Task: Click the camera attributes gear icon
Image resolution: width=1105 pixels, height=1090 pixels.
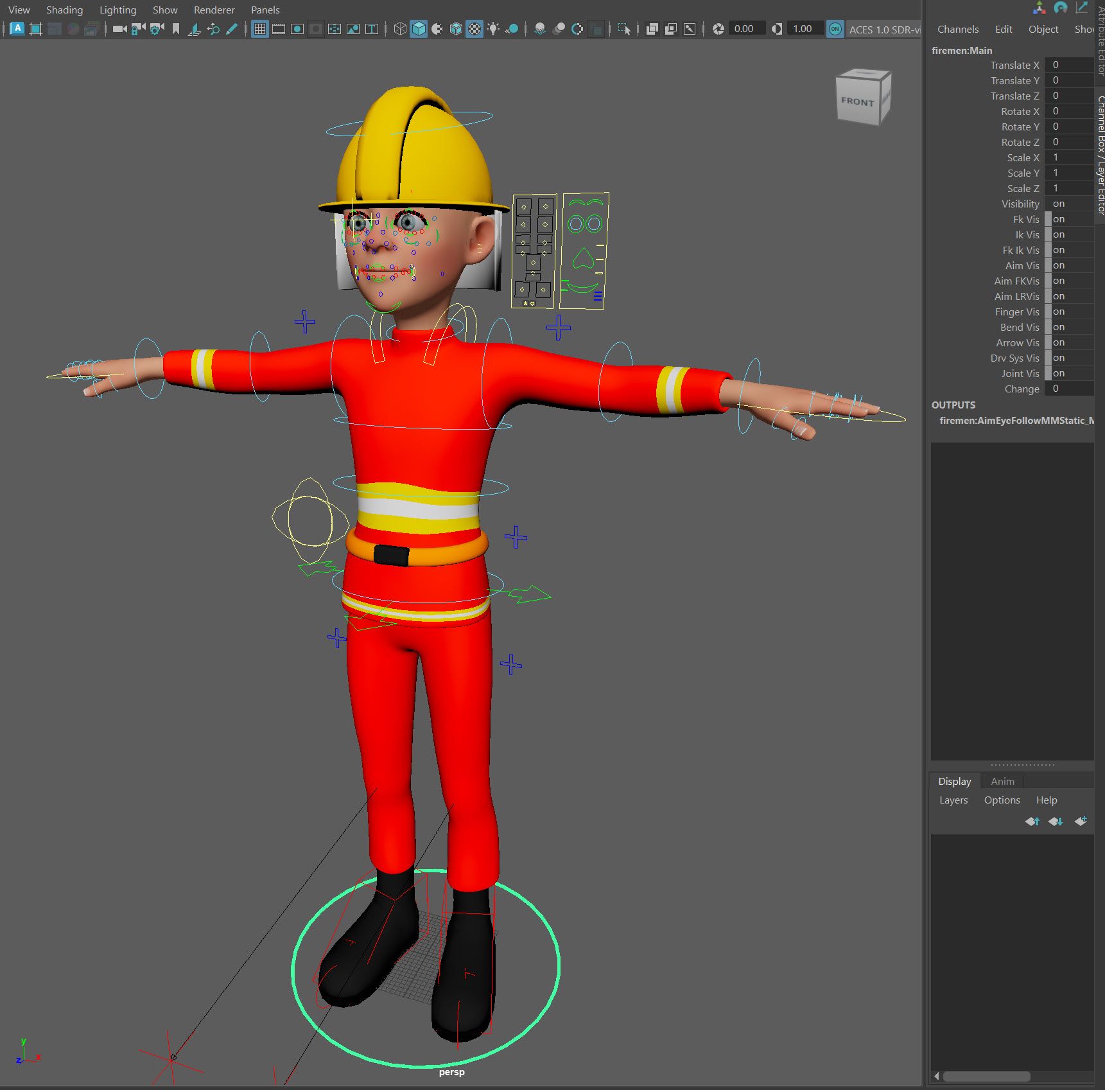Action: 157,29
